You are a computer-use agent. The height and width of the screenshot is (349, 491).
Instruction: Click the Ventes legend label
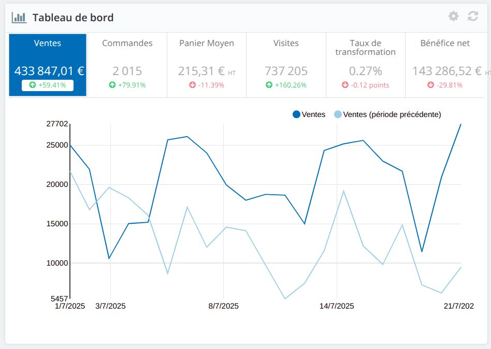pos(313,114)
